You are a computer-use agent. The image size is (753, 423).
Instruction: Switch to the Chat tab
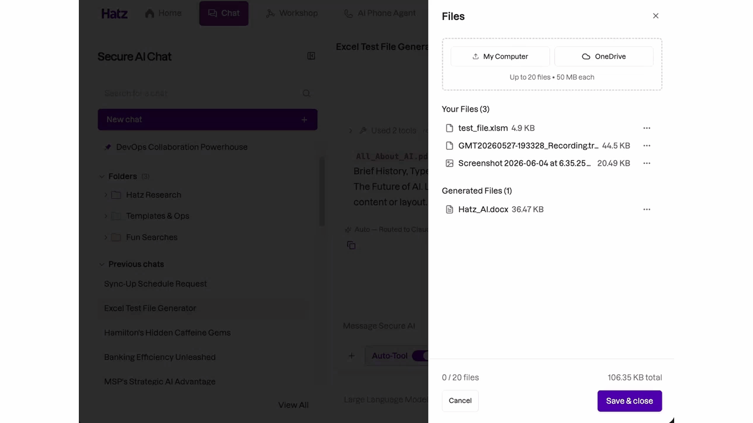pos(224,13)
